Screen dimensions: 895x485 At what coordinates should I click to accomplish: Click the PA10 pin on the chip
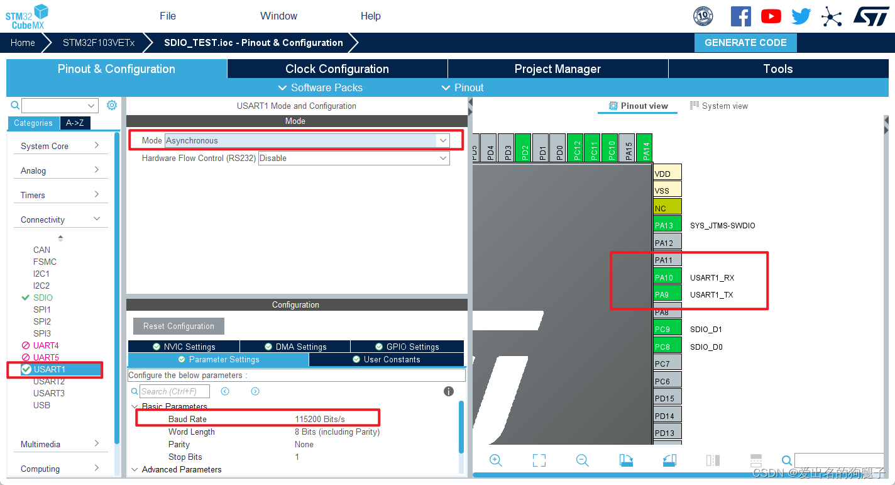pyautogui.click(x=667, y=277)
